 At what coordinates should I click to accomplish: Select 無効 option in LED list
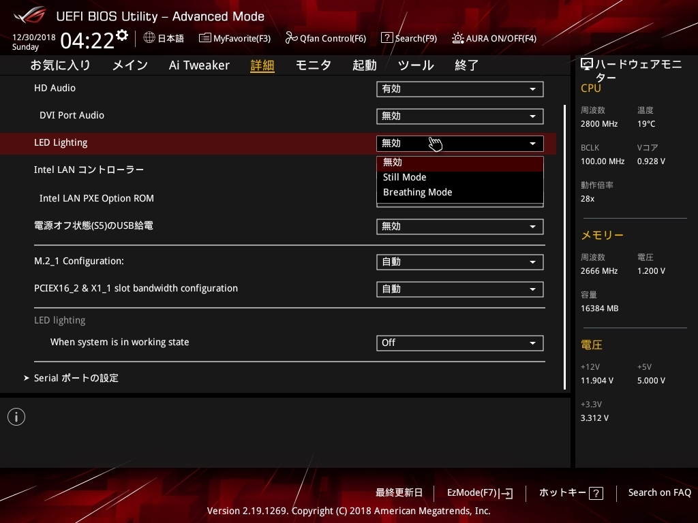coord(460,162)
